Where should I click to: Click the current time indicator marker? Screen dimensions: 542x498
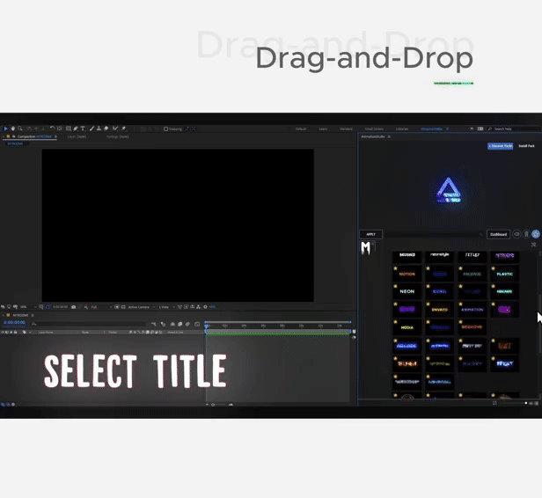click(207, 326)
